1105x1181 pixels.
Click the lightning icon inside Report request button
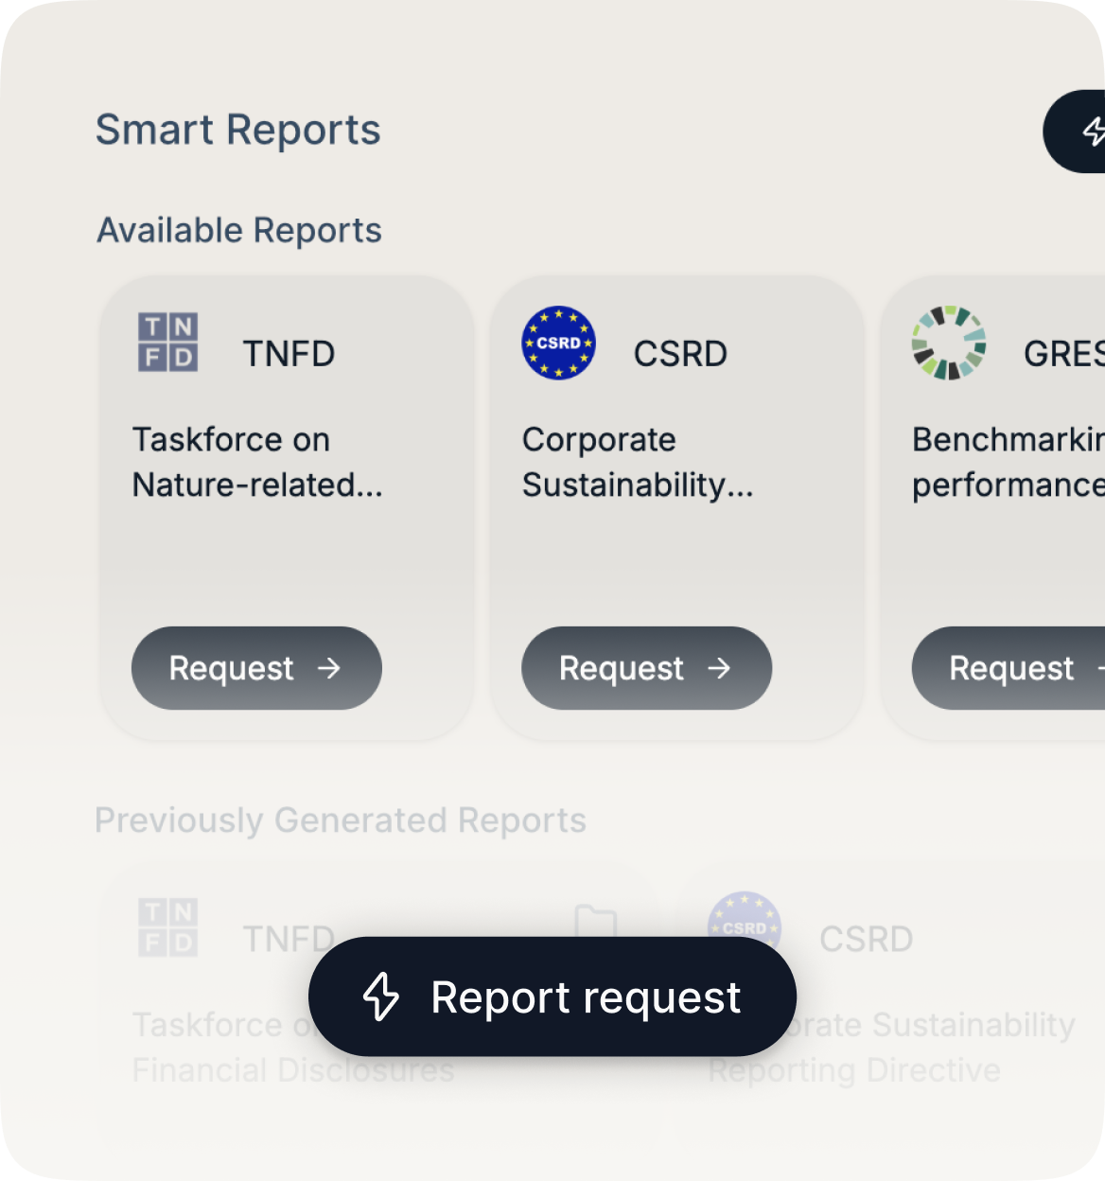[381, 997]
